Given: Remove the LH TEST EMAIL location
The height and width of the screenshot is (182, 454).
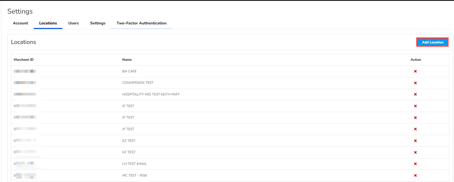Looking at the screenshot, I should point(415,164).
